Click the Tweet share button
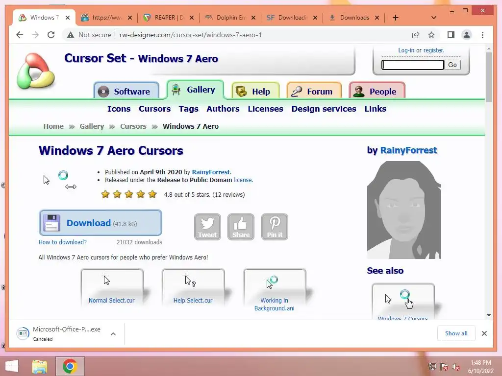This screenshot has width=502, height=376. point(207,227)
